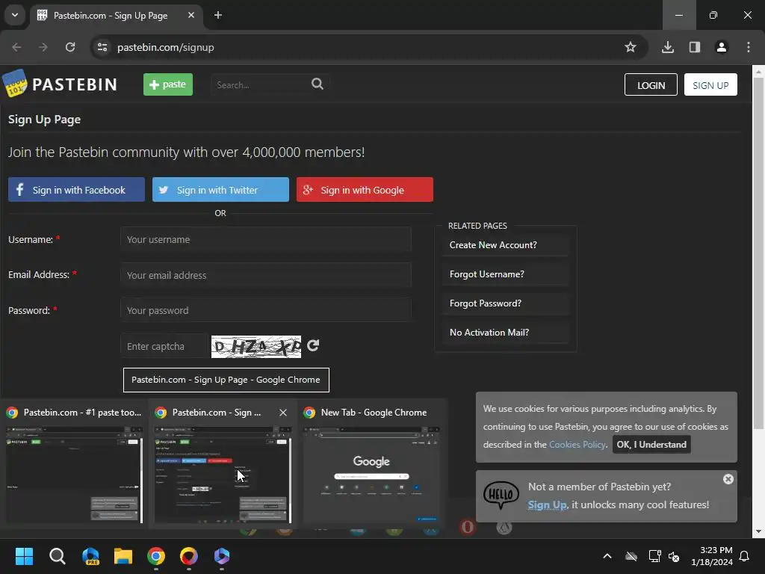Accept cookies with OK, I Understand
This screenshot has height=574, width=765.
(651, 445)
